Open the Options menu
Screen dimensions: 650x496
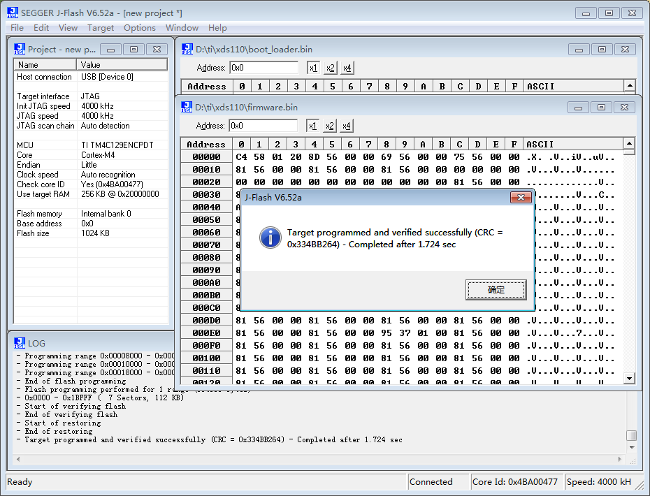[140, 28]
